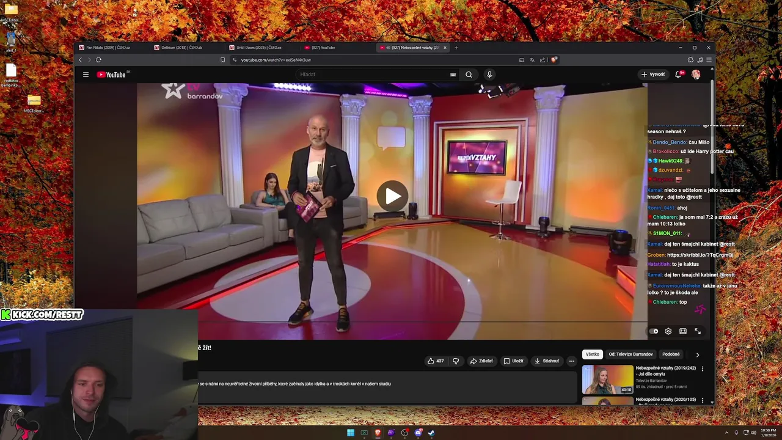782x440 pixels.
Task: Click the video progress bar
Action: pos(391,321)
